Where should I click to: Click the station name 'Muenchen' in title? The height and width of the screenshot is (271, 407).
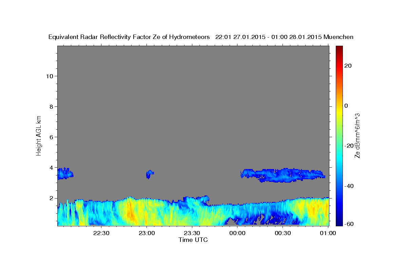tap(339, 37)
